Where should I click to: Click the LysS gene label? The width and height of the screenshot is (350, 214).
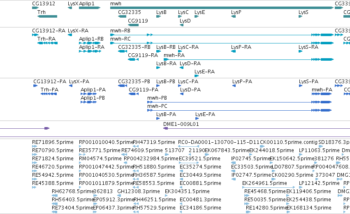(304, 12)
